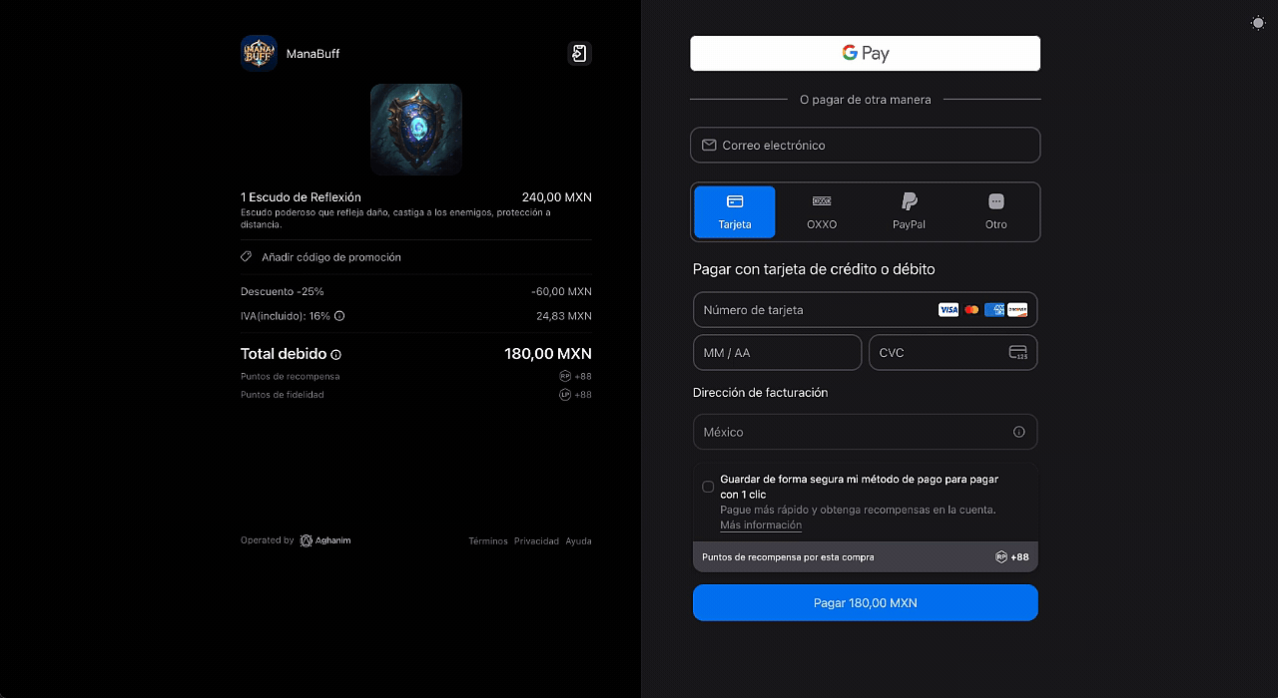This screenshot has height=698, width=1278.
Task: Select the PayPal payment tab
Action: (909, 211)
